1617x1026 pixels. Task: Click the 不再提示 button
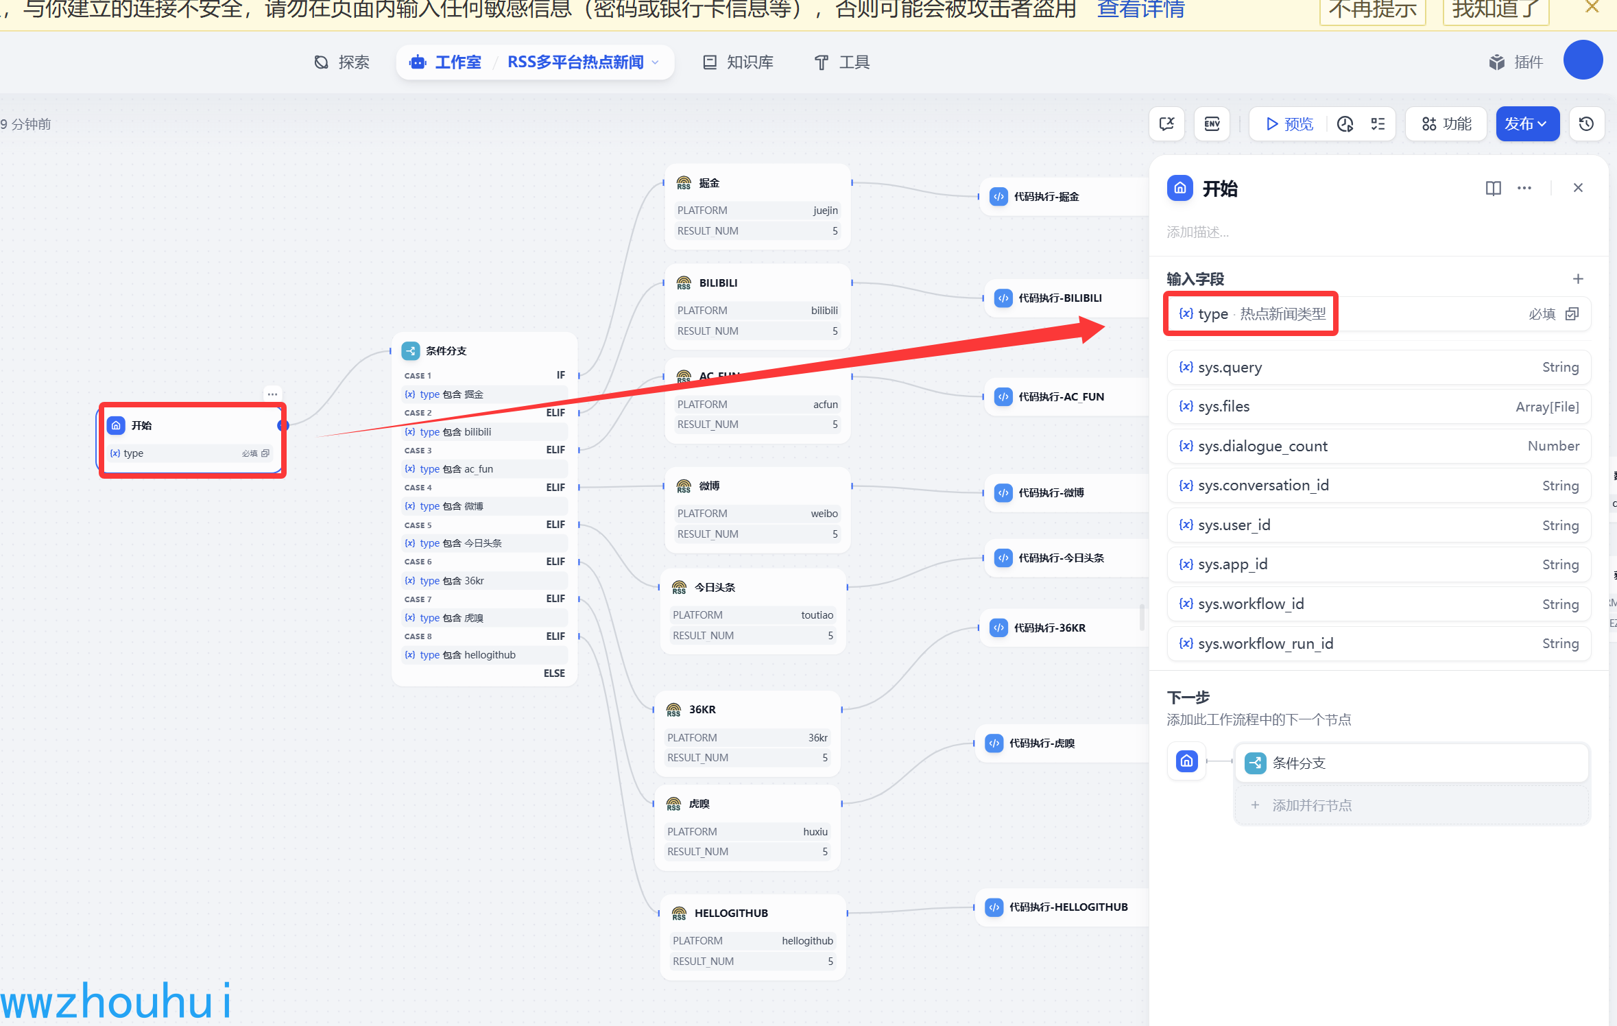coord(1373,10)
